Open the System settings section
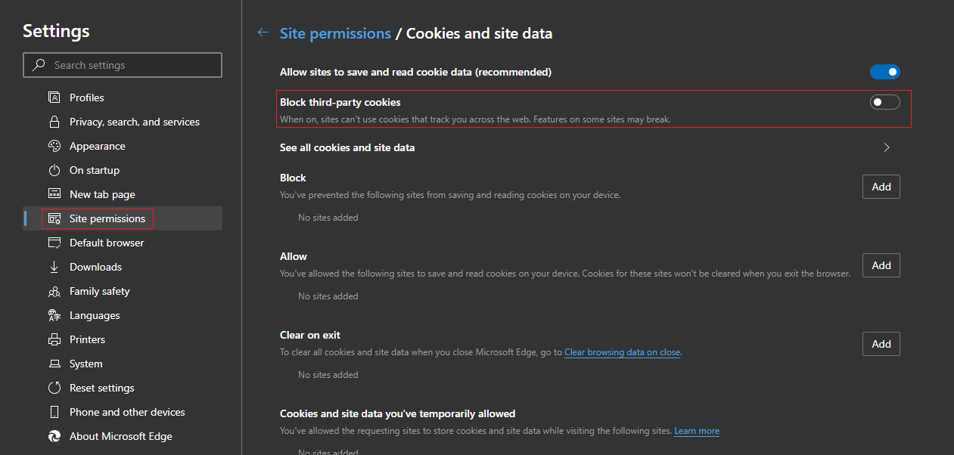The height and width of the screenshot is (455, 954). pos(85,364)
